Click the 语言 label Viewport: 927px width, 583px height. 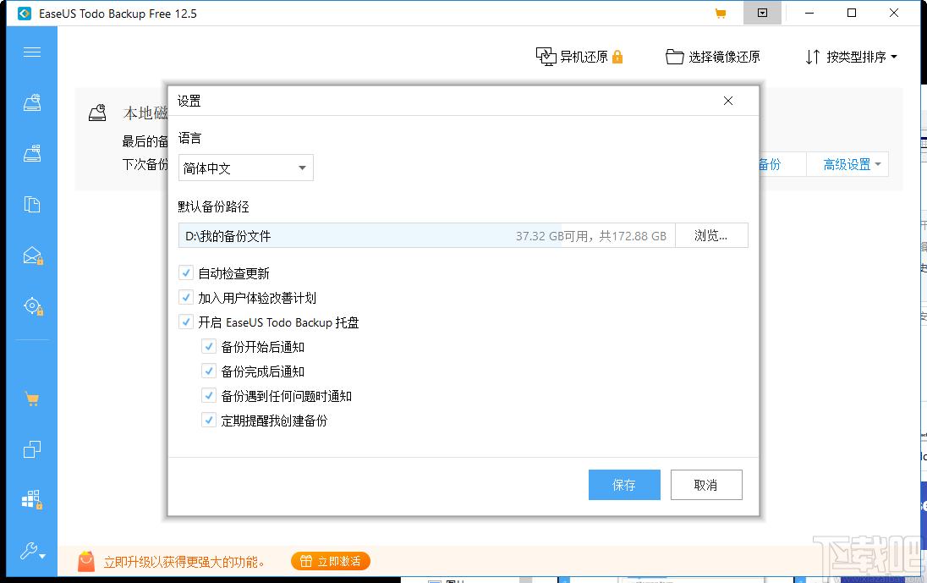(x=189, y=139)
